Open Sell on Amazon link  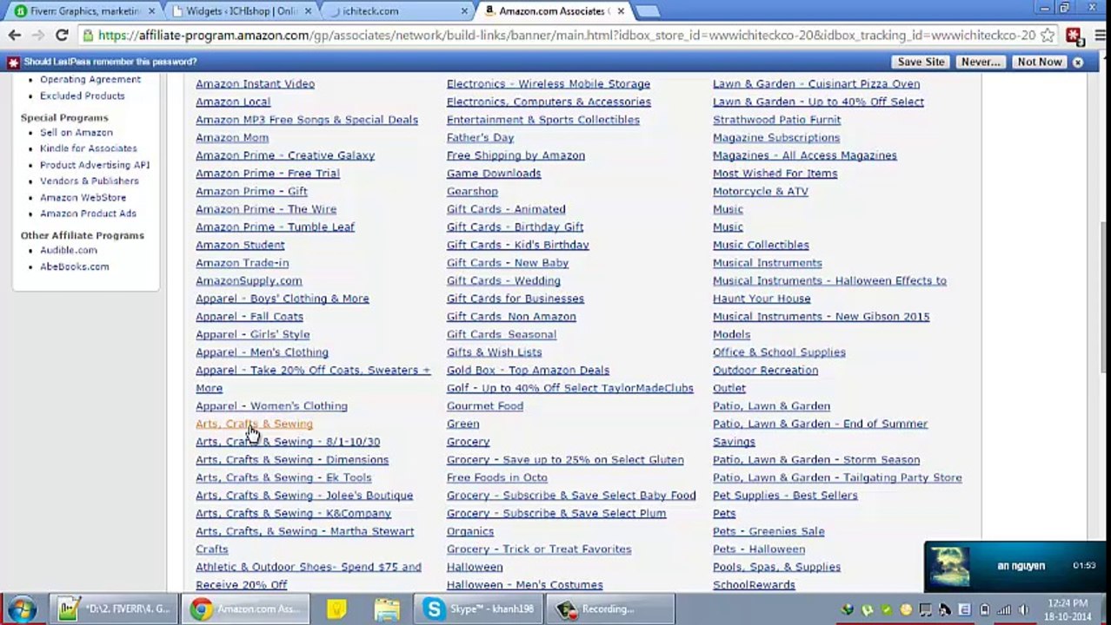click(x=77, y=132)
